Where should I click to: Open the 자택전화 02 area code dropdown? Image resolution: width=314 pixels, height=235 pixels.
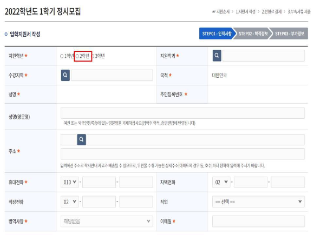pyautogui.click(x=221, y=182)
